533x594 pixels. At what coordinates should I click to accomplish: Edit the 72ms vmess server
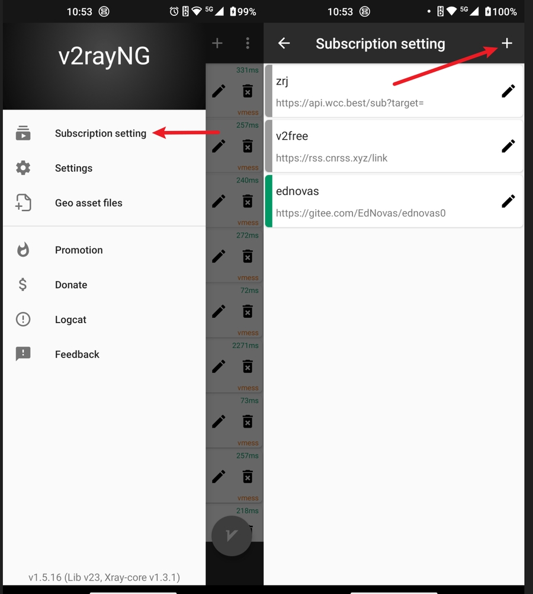pos(219,311)
